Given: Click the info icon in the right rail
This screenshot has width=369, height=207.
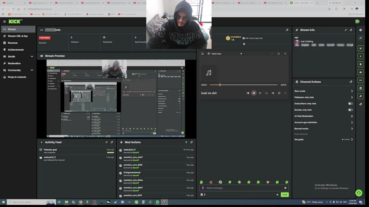Looking at the screenshot, I should tap(360, 30).
